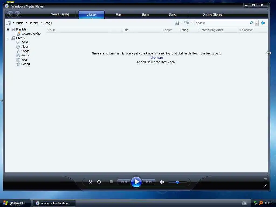Viewport: 276px width, 207px height.
Task: Click the Windows Media Player title icon
Action: coord(7,6)
